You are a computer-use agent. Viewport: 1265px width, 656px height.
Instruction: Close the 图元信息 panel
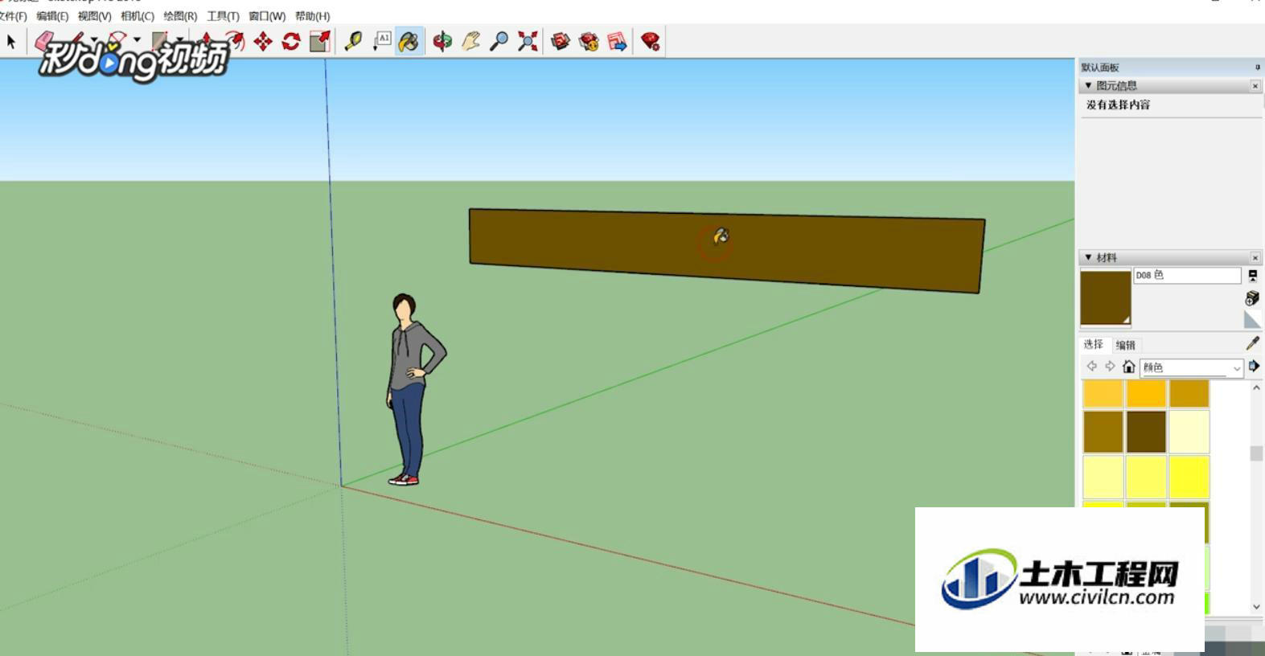click(1255, 85)
